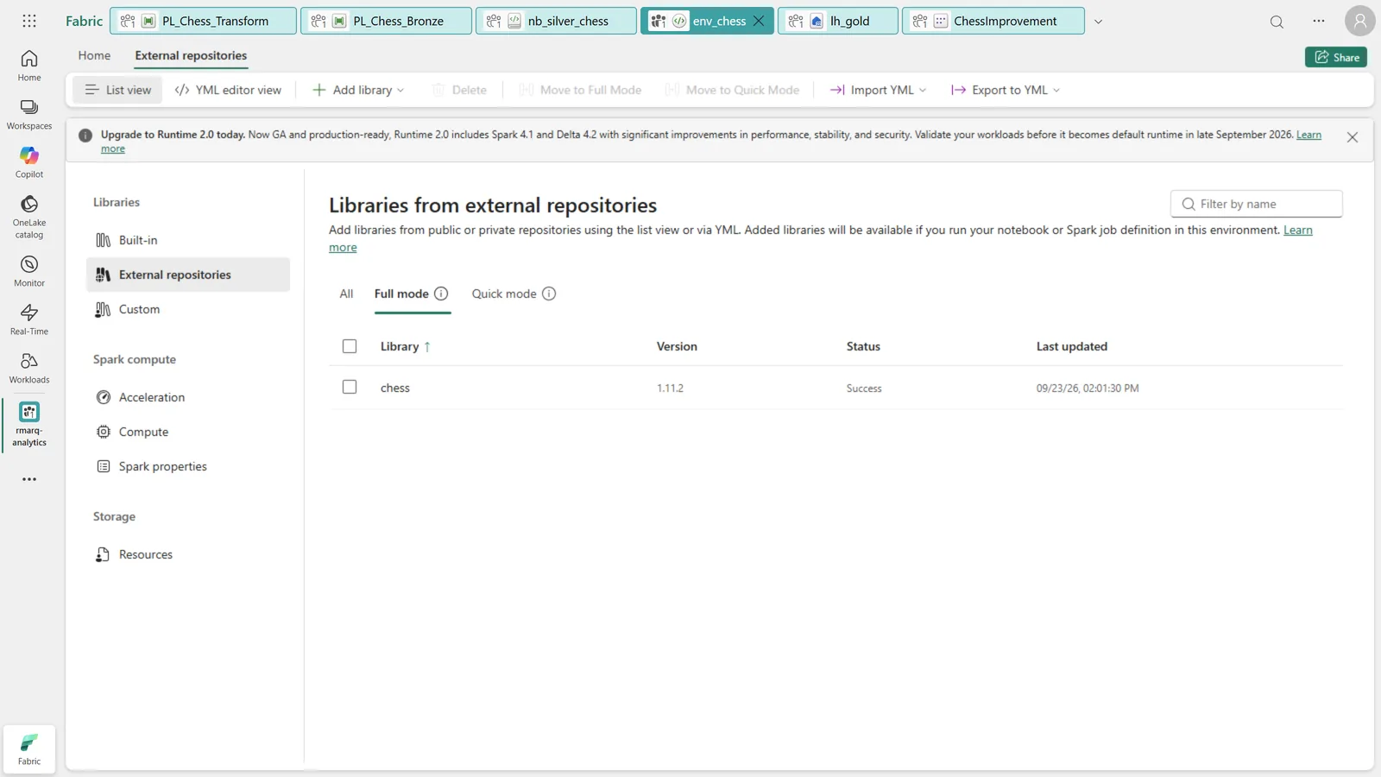Close the env_chess tab

[759, 21]
